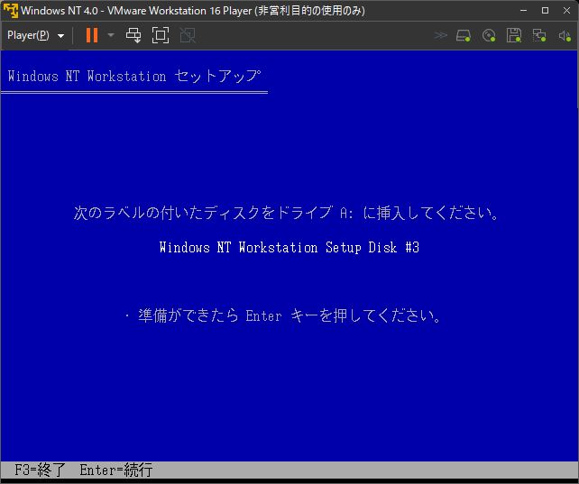The width and height of the screenshot is (579, 484).
Task: Open the floppy drive device icon
Action: point(514,35)
